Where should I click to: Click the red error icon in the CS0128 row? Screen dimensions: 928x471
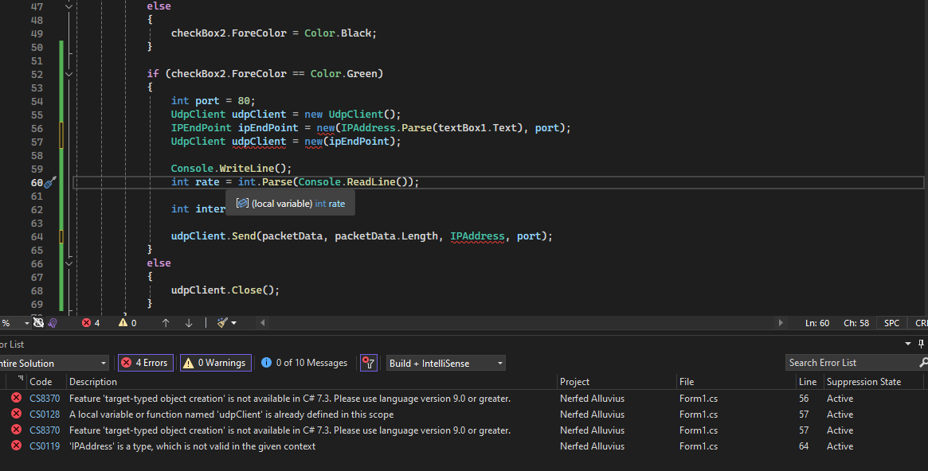(x=17, y=415)
